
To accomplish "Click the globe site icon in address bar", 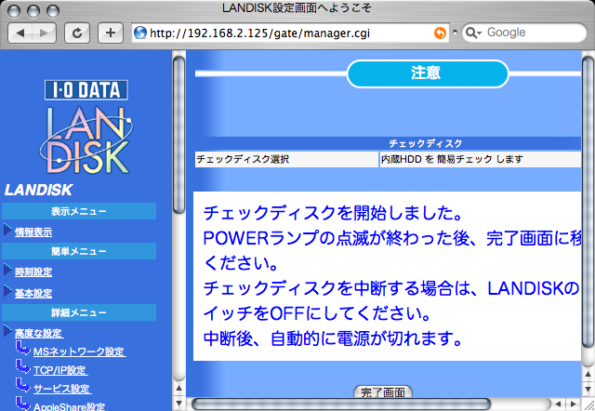I will tap(140, 33).
